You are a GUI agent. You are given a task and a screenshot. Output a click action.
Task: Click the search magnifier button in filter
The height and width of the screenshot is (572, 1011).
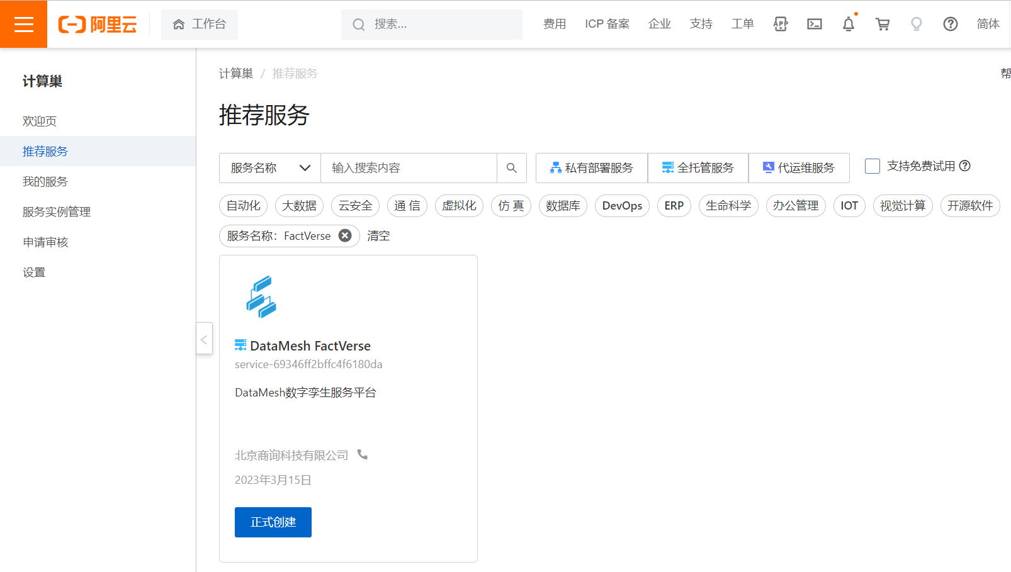512,168
